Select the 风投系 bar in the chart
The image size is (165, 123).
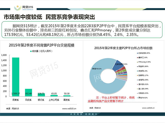coord(28,93)
